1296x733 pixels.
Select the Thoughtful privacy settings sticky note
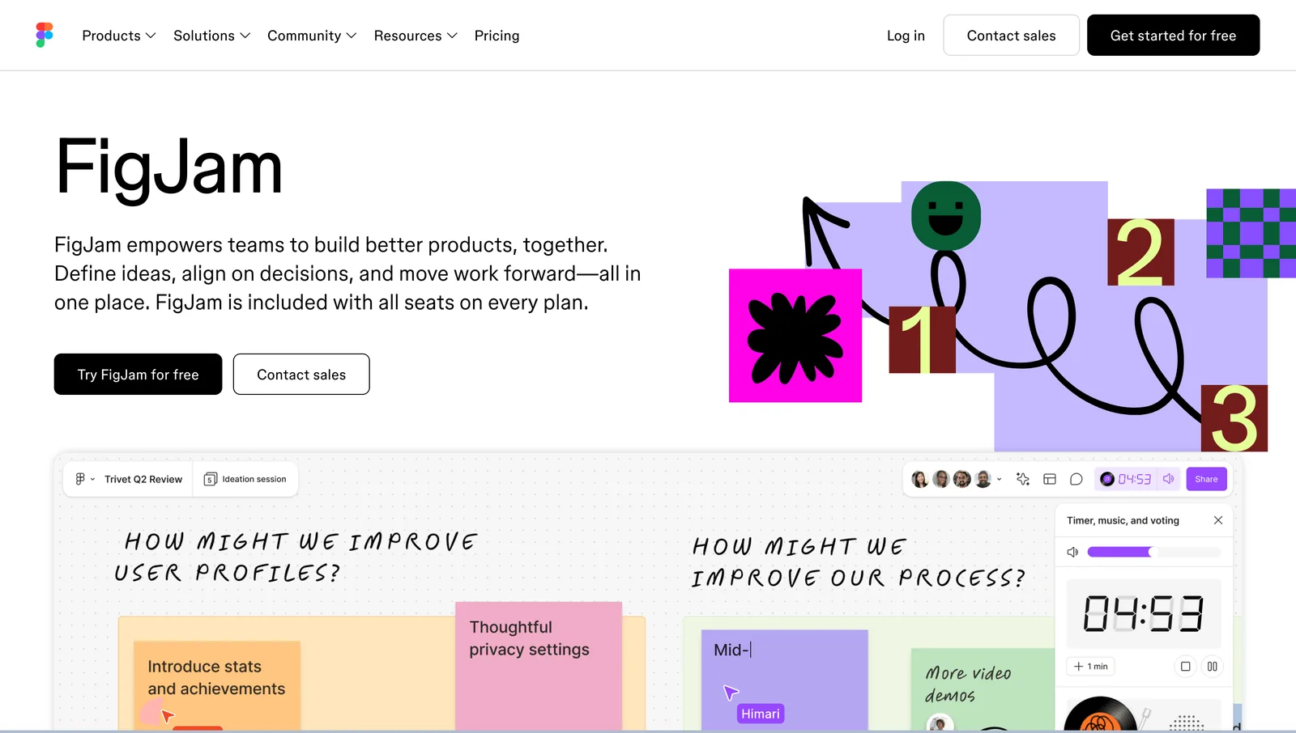pos(539,665)
